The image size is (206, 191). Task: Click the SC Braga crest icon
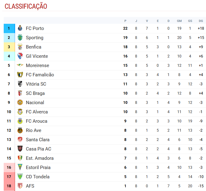coord(20,93)
